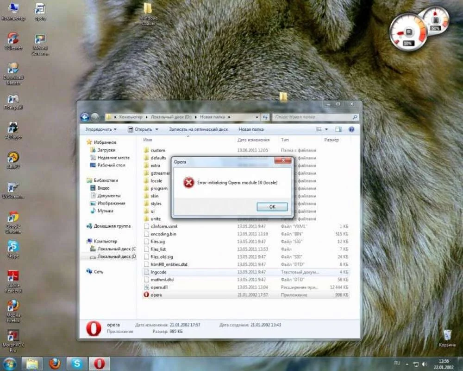Expand the address bar history dropdown

[x=257, y=117]
